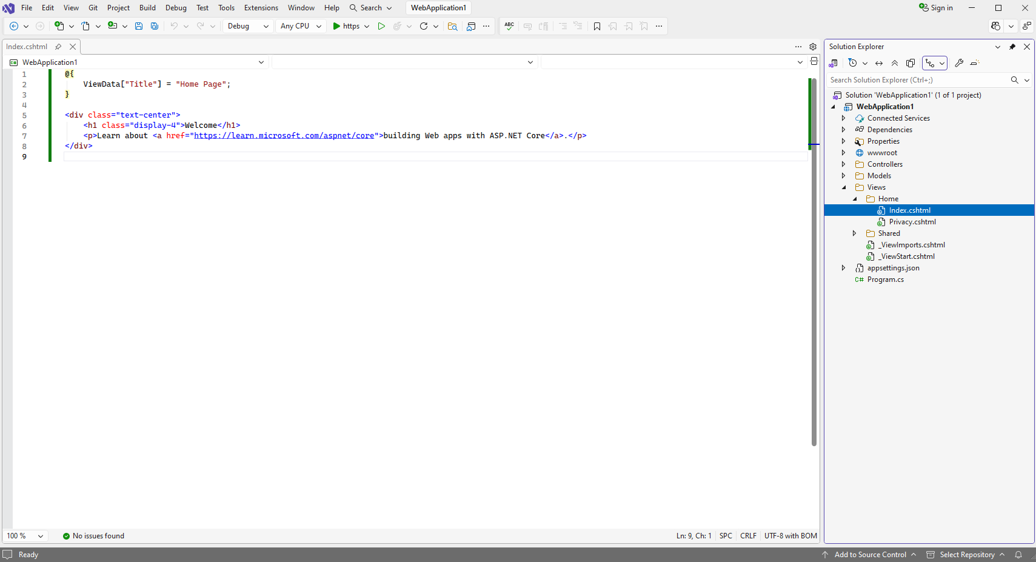Click Sync with Active Document arrows icon
The height and width of the screenshot is (562, 1036).
coord(879,63)
